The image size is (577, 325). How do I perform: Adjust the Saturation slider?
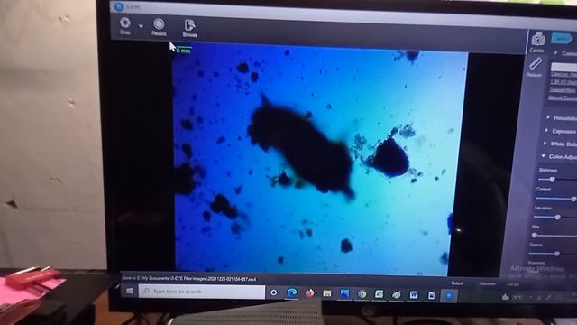(x=557, y=217)
